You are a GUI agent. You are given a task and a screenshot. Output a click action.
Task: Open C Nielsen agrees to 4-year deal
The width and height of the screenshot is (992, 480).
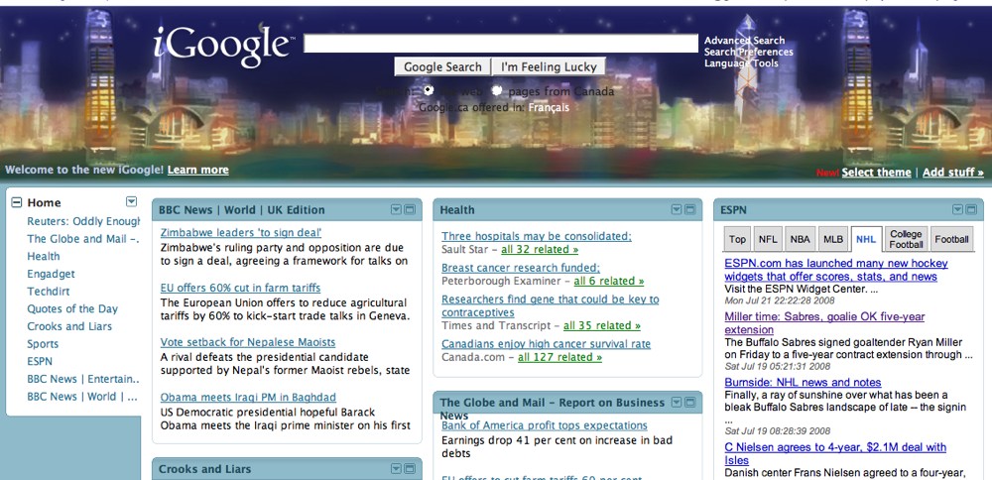(835, 454)
